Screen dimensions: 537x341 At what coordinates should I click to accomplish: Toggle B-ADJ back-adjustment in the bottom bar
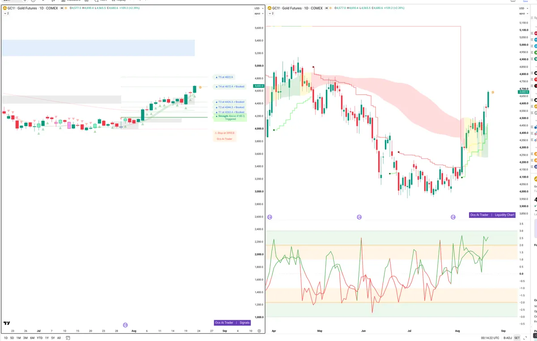[507, 338]
